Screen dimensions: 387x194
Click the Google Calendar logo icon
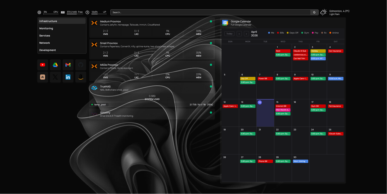[225, 23]
